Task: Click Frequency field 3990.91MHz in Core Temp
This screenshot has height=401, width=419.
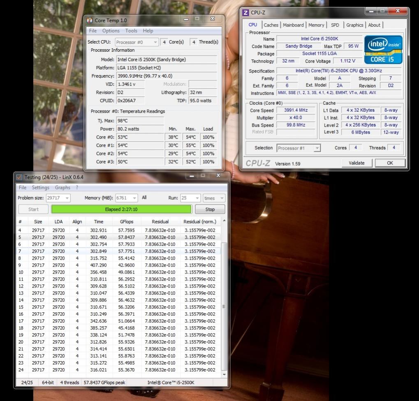Action: (166, 76)
